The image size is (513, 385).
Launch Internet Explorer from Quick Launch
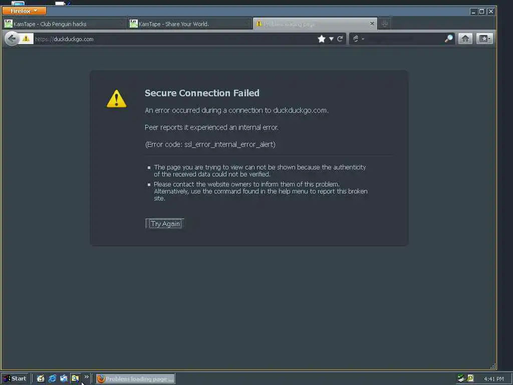point(52,379)
